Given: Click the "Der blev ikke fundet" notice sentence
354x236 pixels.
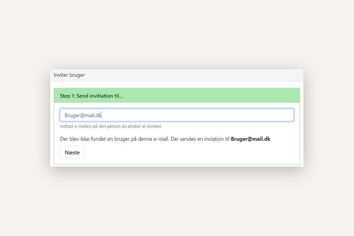Looking at the screenshot, I should tap(115, 139).
